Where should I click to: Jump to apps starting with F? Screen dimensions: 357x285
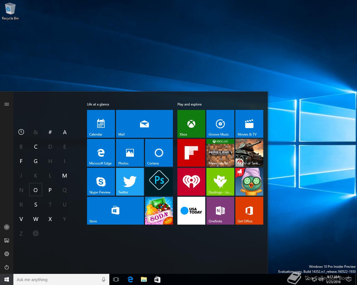21,161
